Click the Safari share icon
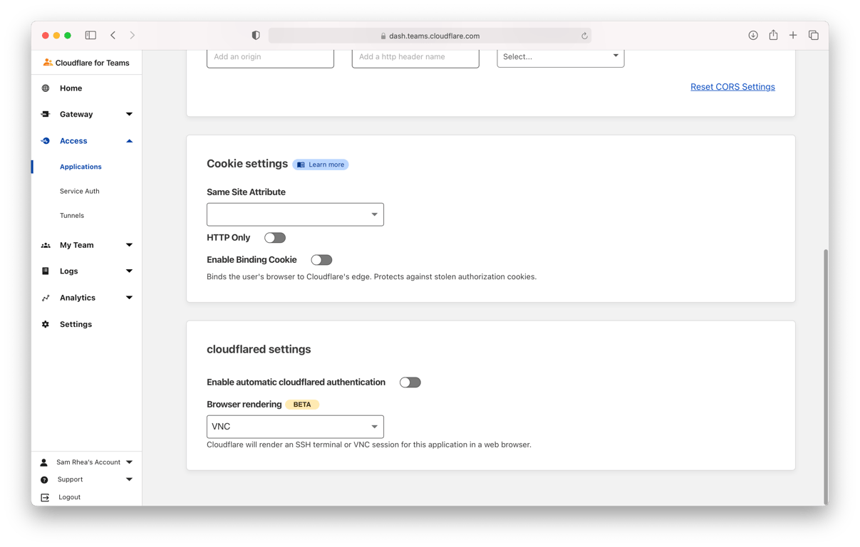Viewport: 860px width, 547px height. pyautogui.click(x=773, y=35)
